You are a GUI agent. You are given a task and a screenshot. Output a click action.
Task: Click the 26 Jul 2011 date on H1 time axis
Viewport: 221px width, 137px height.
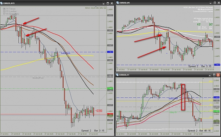[x=121, y=134]
